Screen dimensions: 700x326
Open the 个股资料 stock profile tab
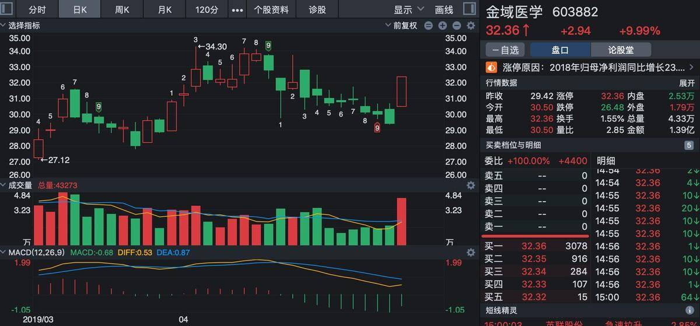pyautogui.click(x=271, y=10)
